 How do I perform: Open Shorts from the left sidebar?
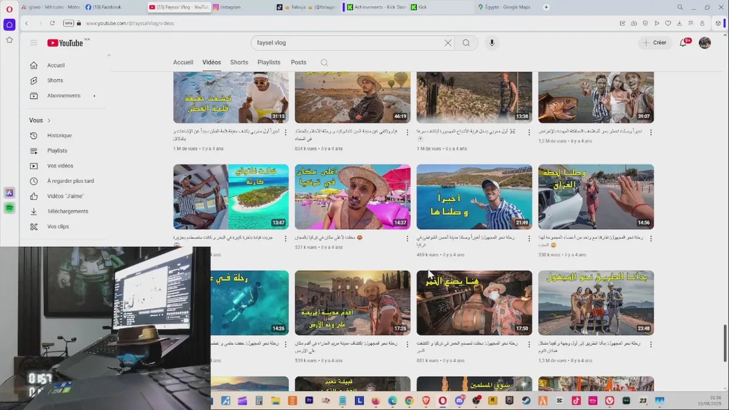click(x=55, y=80)
